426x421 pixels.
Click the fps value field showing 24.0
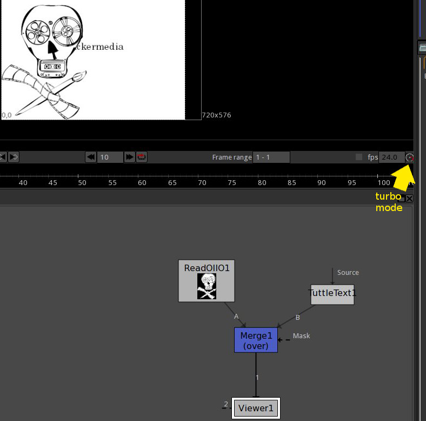(x=391, y=157)
